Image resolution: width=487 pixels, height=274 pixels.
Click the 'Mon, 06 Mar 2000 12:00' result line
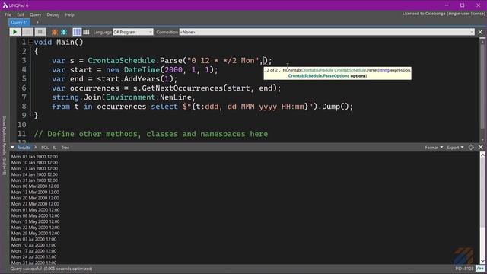[35, 186]
